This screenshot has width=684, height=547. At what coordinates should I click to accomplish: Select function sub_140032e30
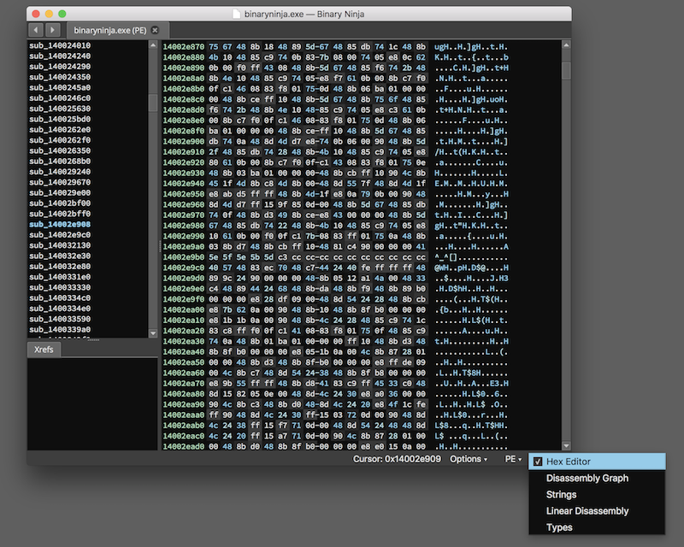(x=60, y=256)
